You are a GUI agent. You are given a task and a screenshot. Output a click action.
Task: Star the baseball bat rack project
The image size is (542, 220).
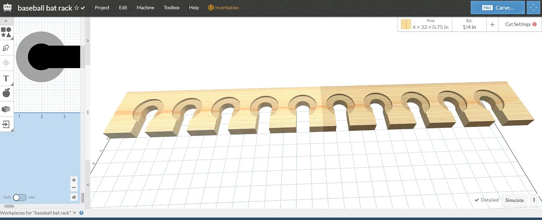pyautogui.click(x=76, y=8)
